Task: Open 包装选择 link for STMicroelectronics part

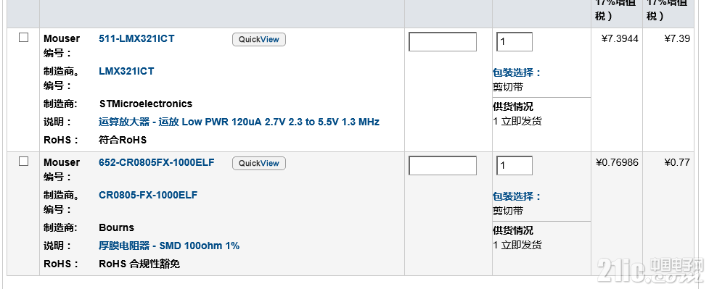Action: [x=517, y=72]
